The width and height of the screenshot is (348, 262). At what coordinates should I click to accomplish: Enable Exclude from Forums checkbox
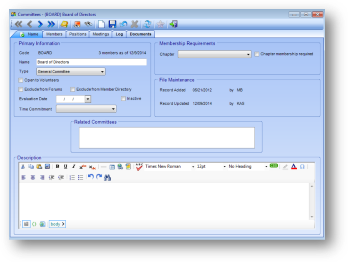(x=21, y=89)
